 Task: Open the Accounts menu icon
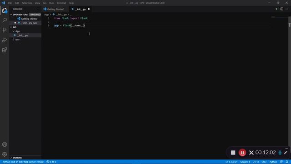click(x=5, y=144)
